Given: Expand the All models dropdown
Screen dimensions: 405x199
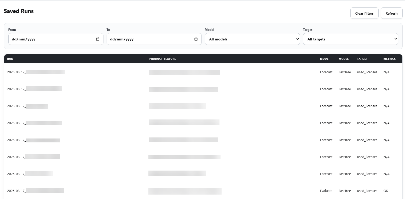Looking at the screenshot, I should (x=252, y=39).
